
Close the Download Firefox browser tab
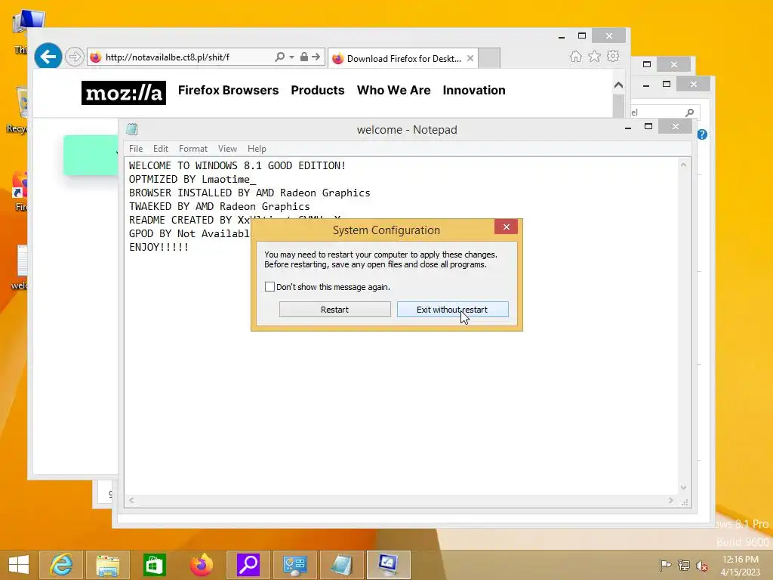tap(470, 58)
